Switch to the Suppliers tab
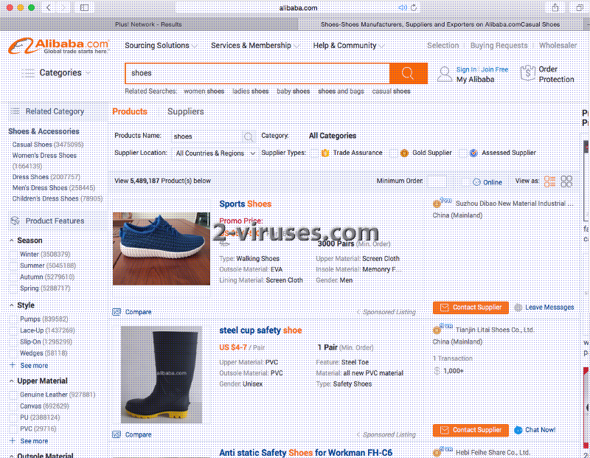Screen dimensions: 590x458 (185, 111)
